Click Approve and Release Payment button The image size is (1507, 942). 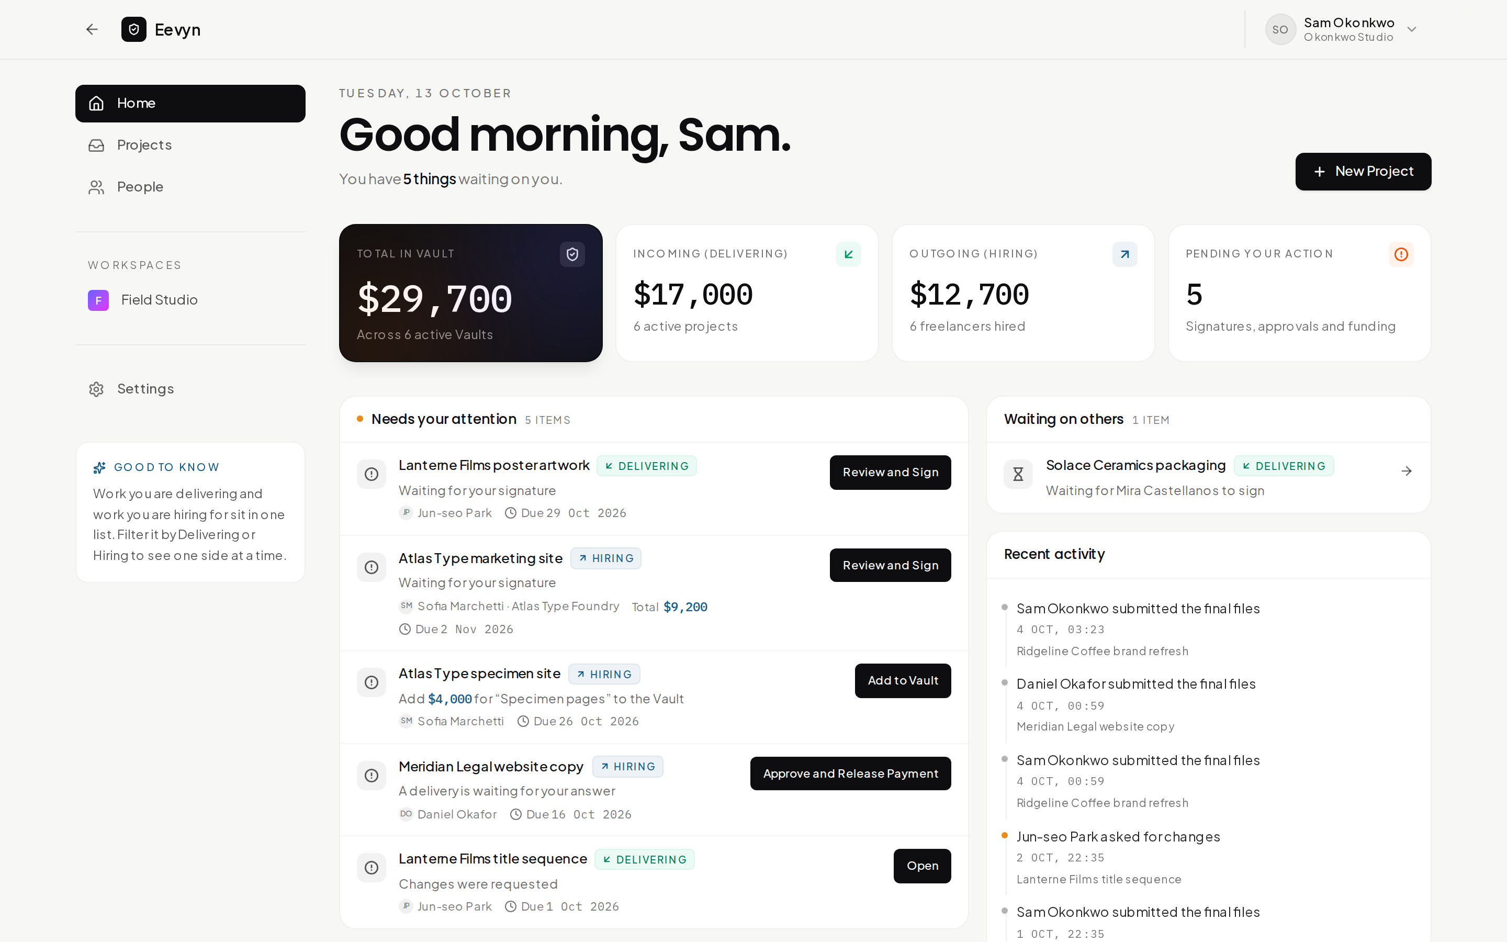(850, 773)
